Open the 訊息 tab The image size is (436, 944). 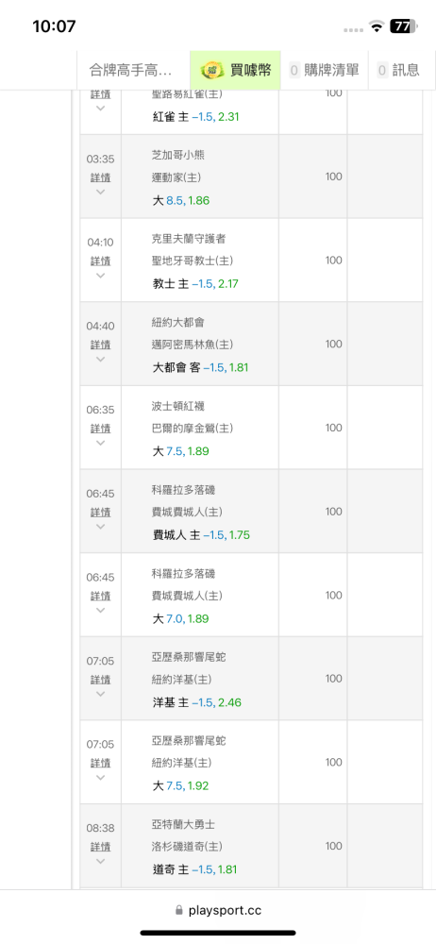(398, 71)
